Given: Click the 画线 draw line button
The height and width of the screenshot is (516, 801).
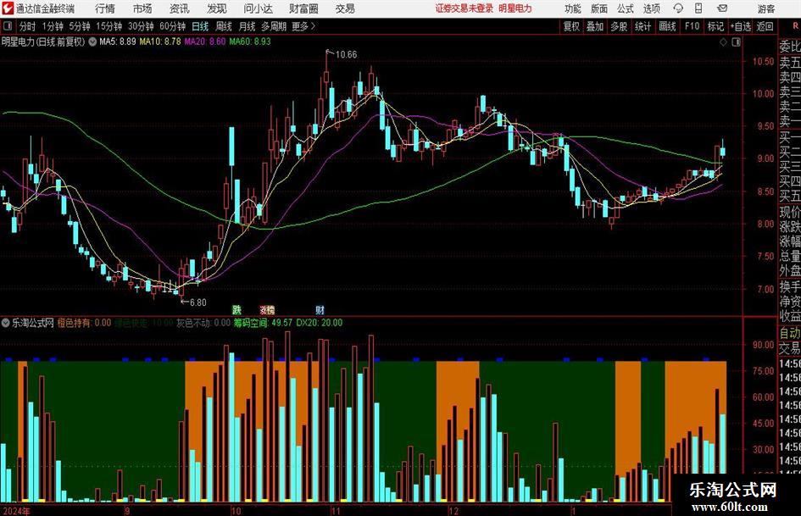Looking at the screenshot, I should tap(667, 26).
